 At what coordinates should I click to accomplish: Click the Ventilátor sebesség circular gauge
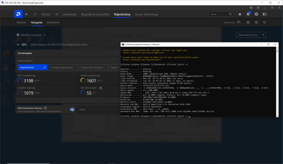click(x=20, y=93)
